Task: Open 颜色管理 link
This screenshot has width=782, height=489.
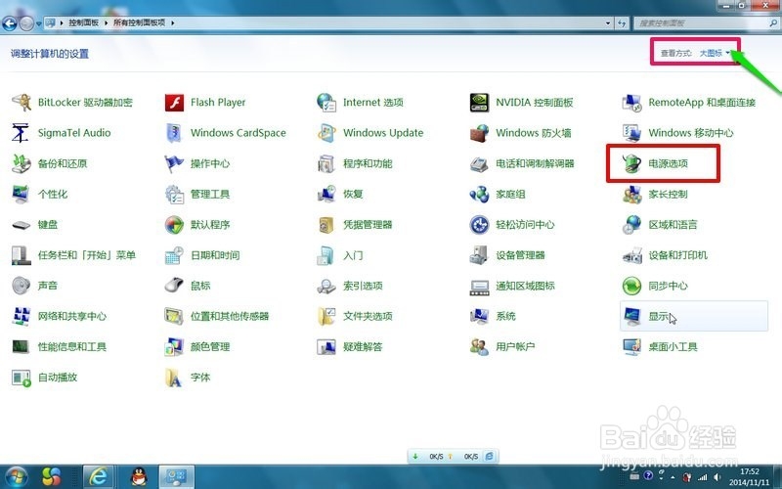Action: [x=210, y=347]
